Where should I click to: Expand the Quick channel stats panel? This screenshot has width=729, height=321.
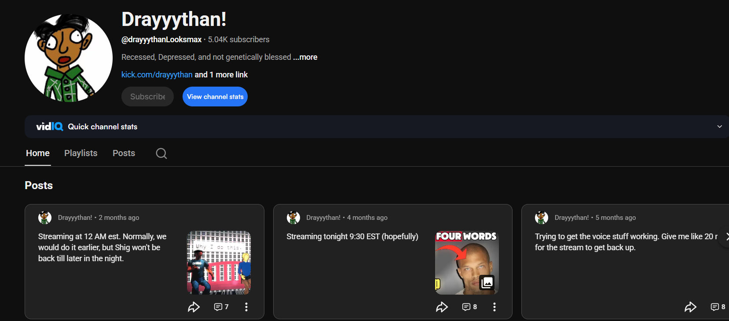click(719, 127)
